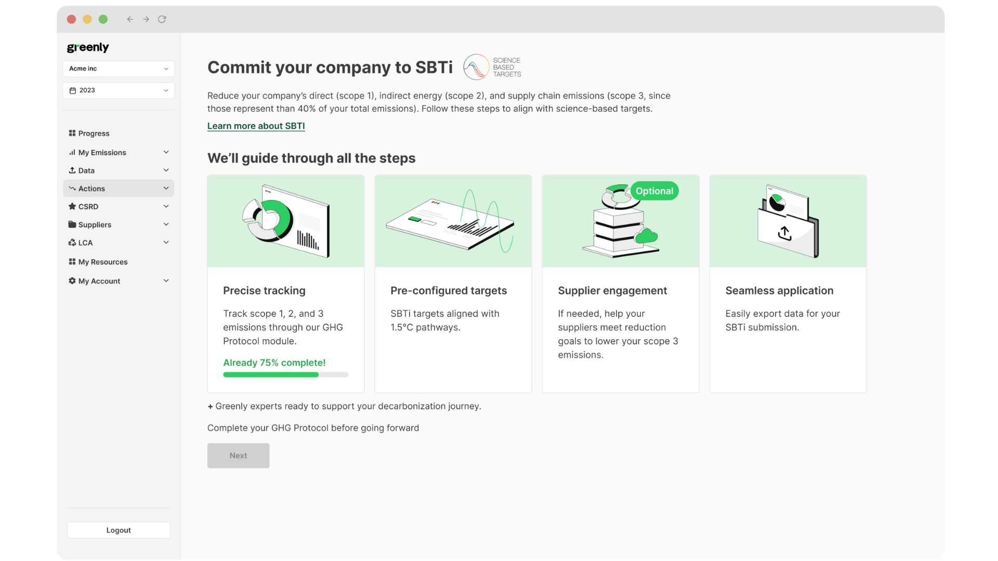998x561 pixels.
Task: Click 'Complete your GHG Protocol before going forward'
Action: (313, 428)
